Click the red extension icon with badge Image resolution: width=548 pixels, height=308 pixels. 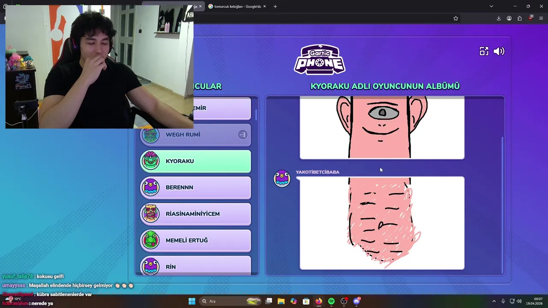click(x=530, y=18)
